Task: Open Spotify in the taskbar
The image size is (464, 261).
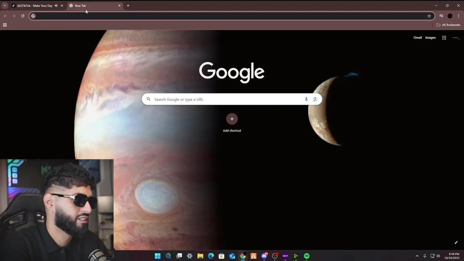Action: coord(307,256)
